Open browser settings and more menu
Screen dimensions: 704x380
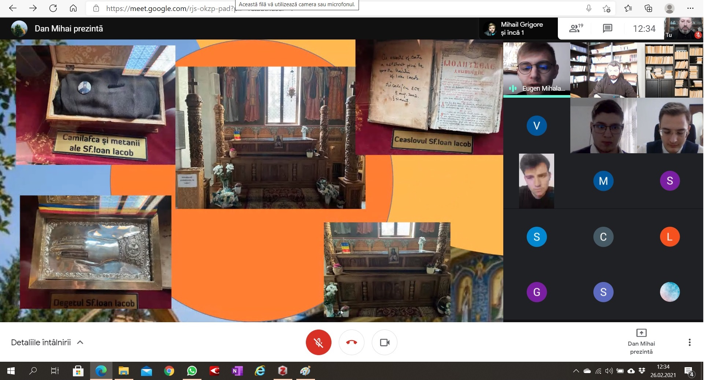click(690, 8)
